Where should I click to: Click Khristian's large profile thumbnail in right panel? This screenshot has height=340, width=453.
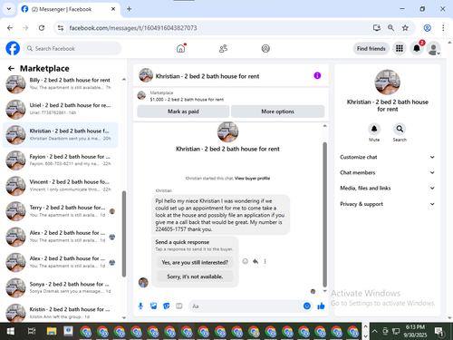(x=387, y=82)
